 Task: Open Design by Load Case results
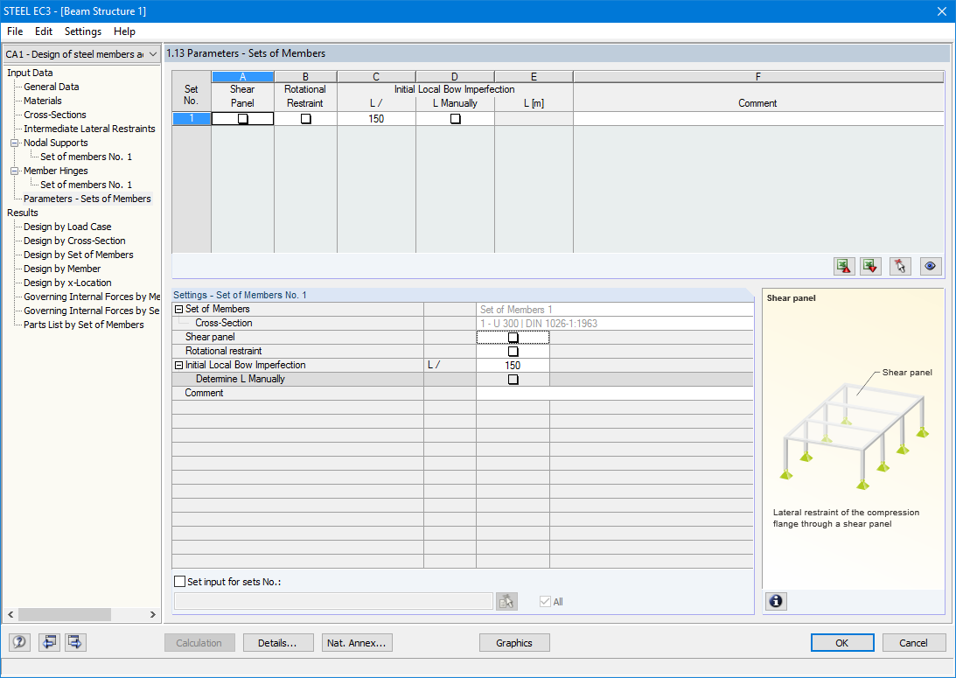click(67, 227)
